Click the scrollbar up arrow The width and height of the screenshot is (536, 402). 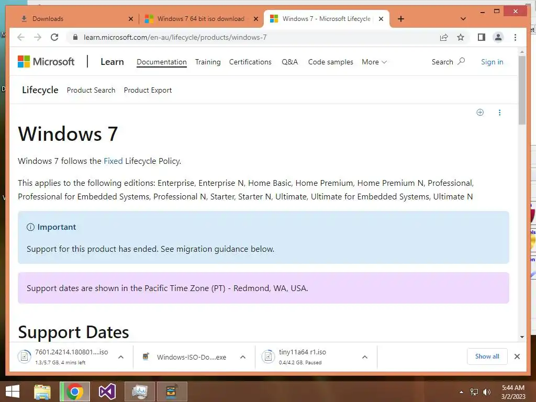click(522, 52)
